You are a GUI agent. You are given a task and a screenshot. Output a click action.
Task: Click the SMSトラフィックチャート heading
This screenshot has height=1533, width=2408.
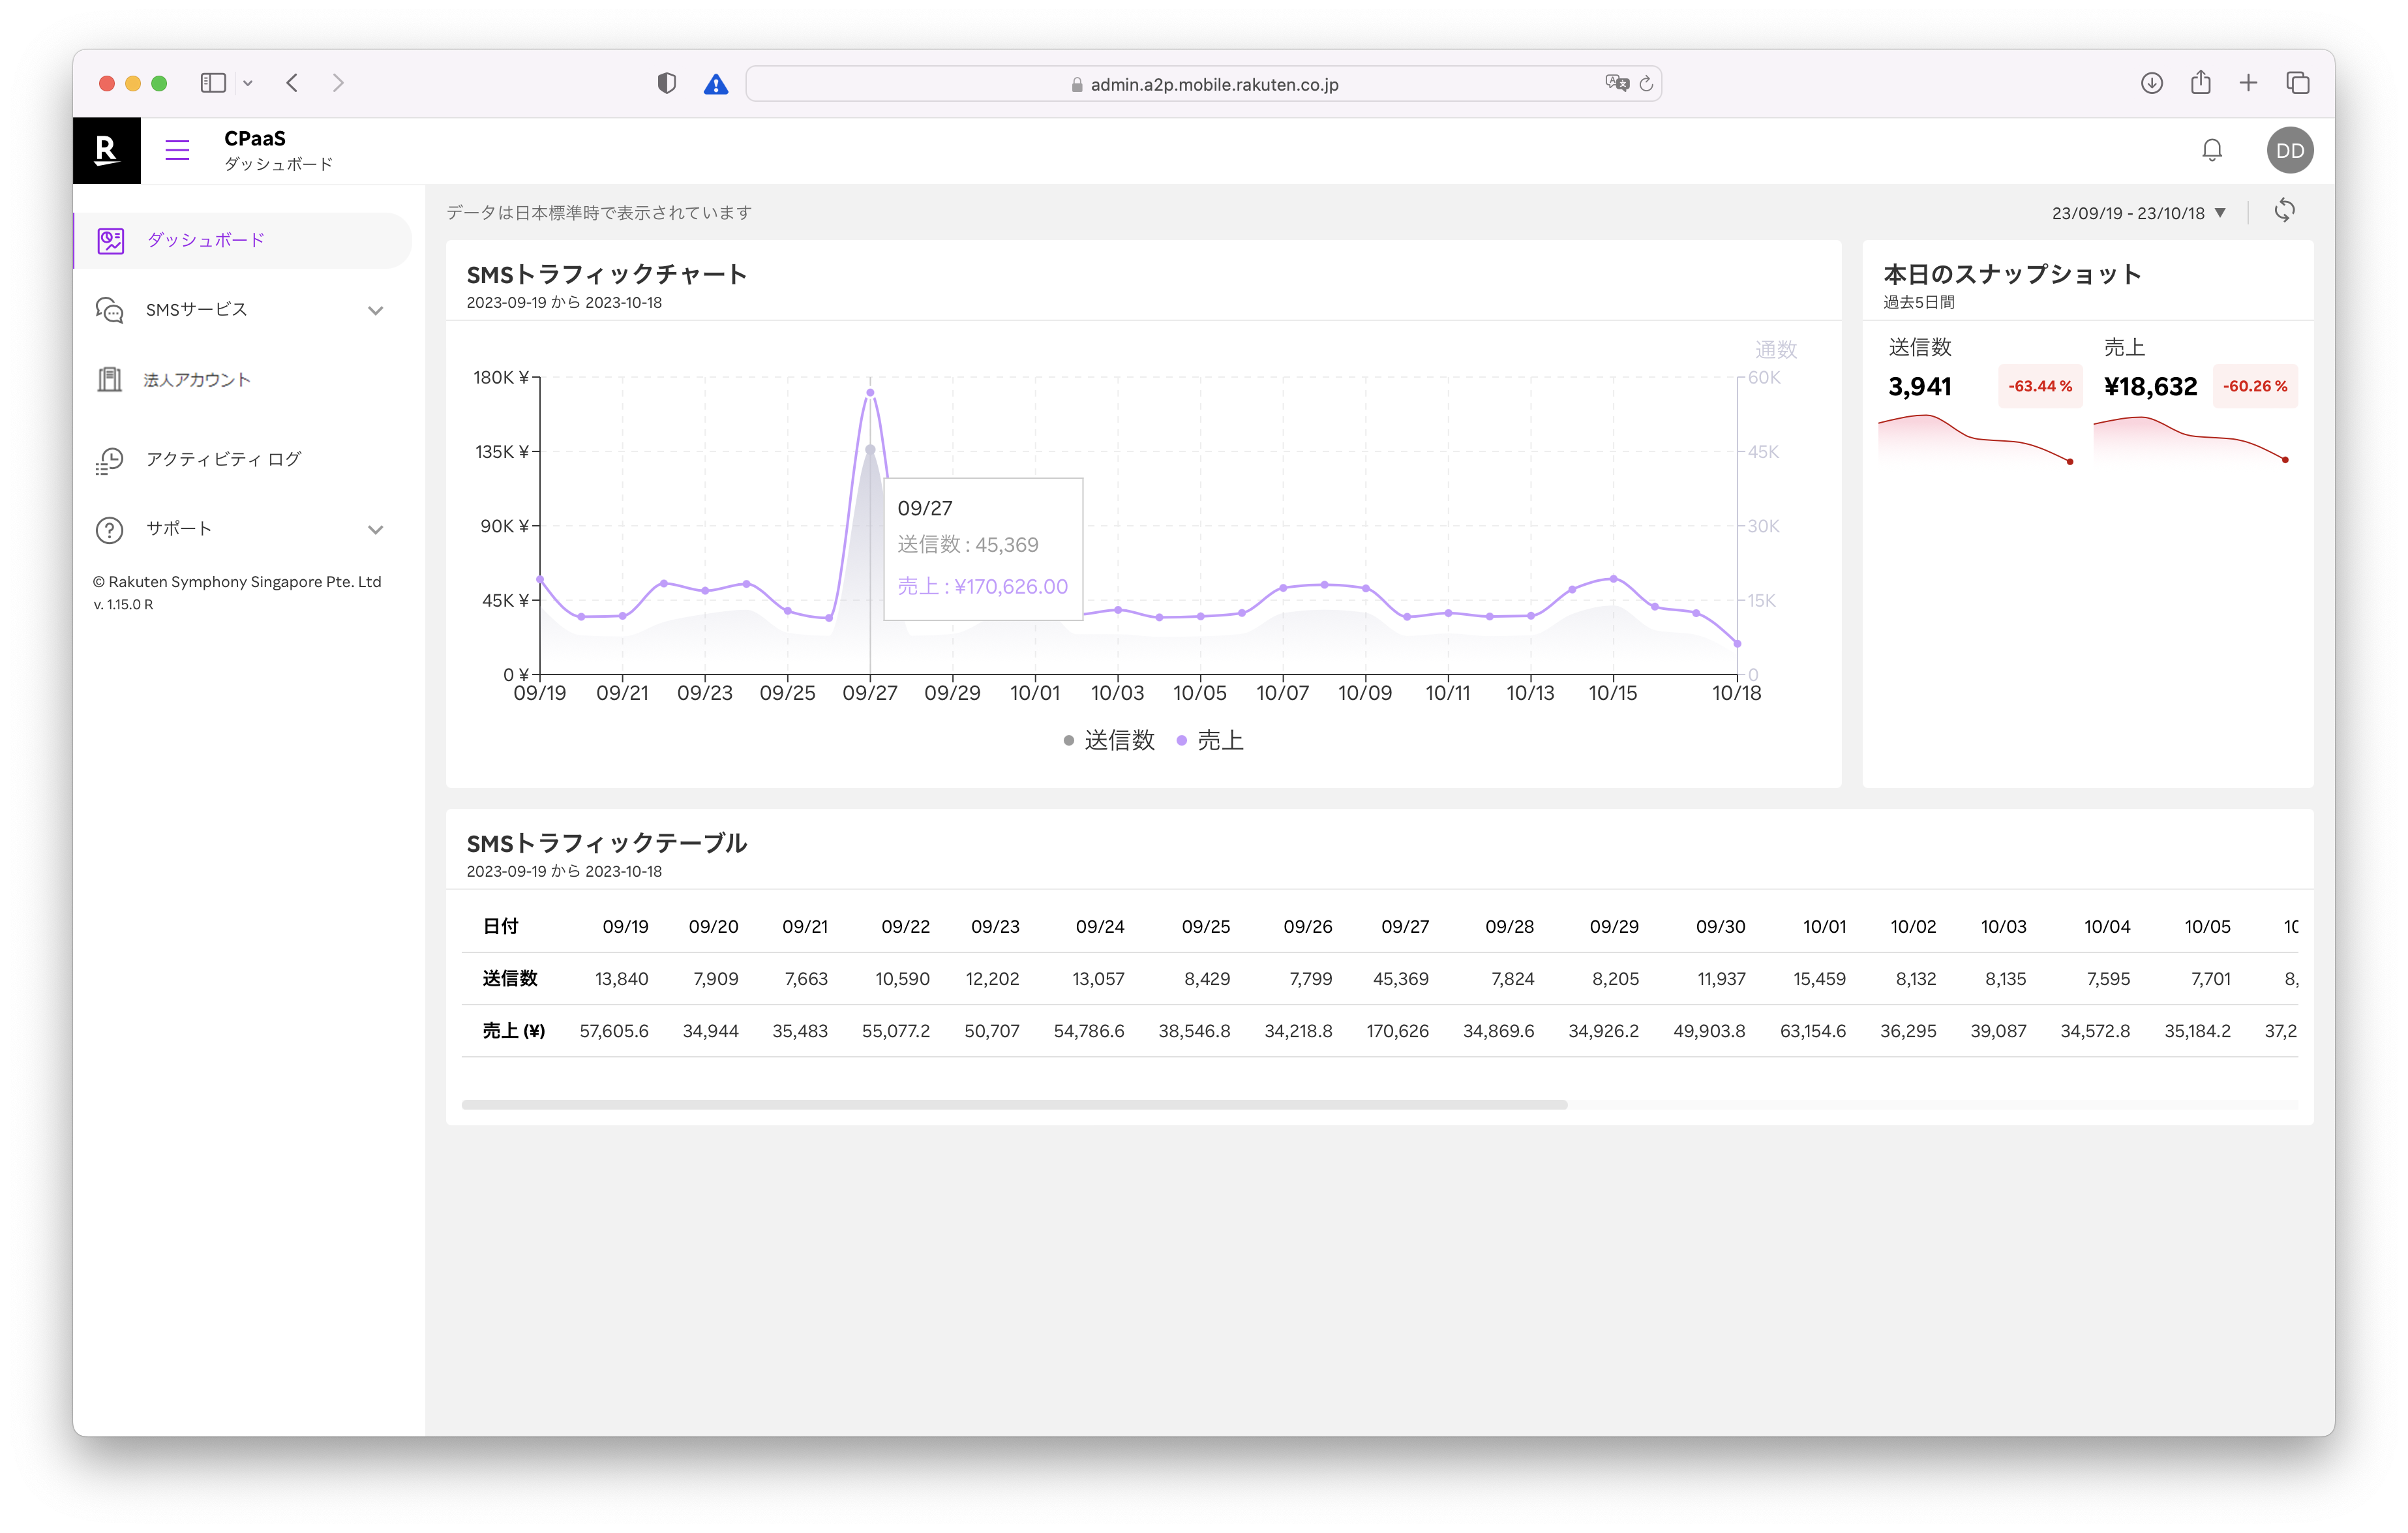point(606,274)
